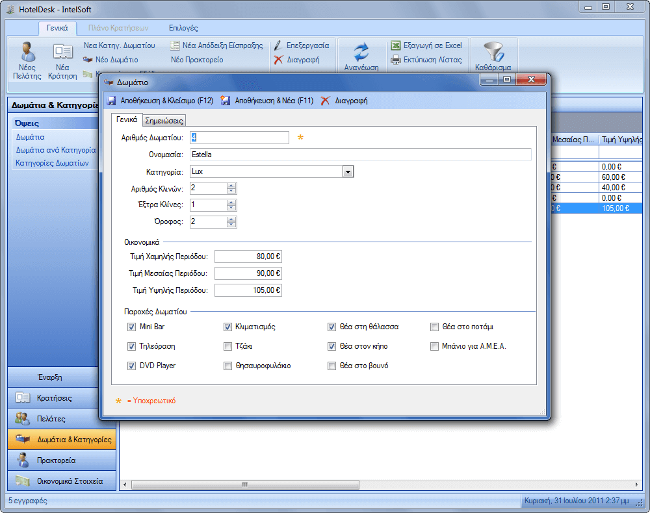The height and width of the screenshot is (513, 650).
Task: Open the Επιλογές ribbon tab
Action: point(183,28)
